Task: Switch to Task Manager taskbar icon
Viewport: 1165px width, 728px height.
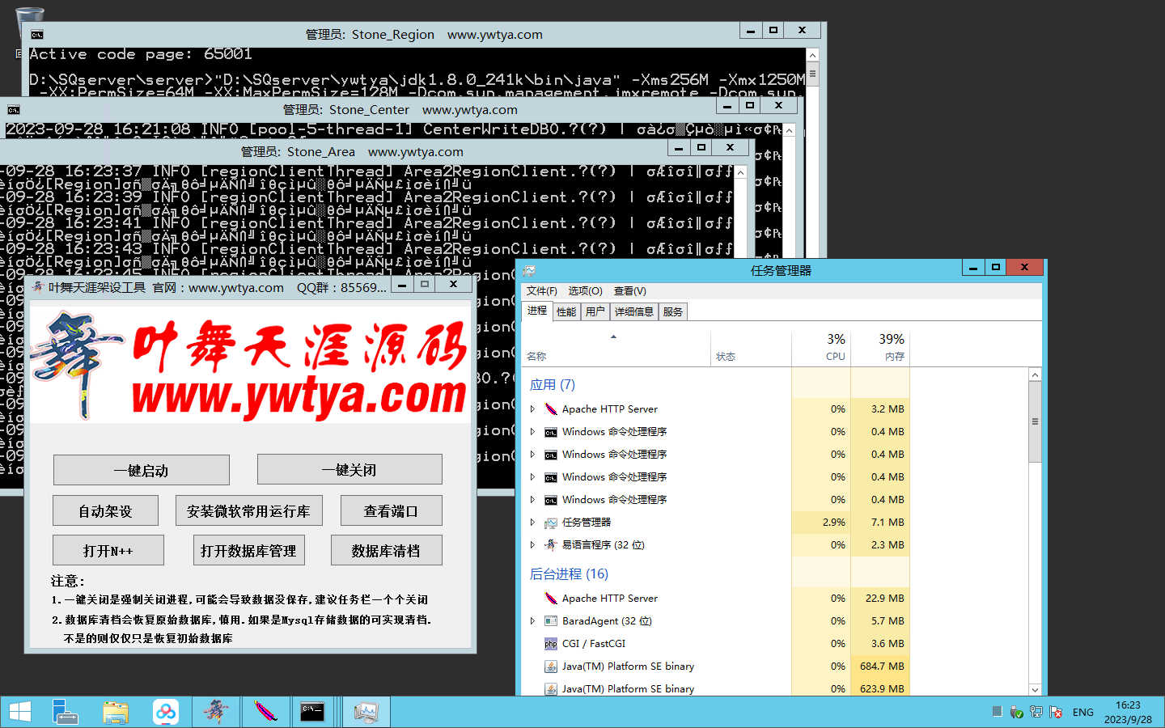Action: click(x=366, y=712)
